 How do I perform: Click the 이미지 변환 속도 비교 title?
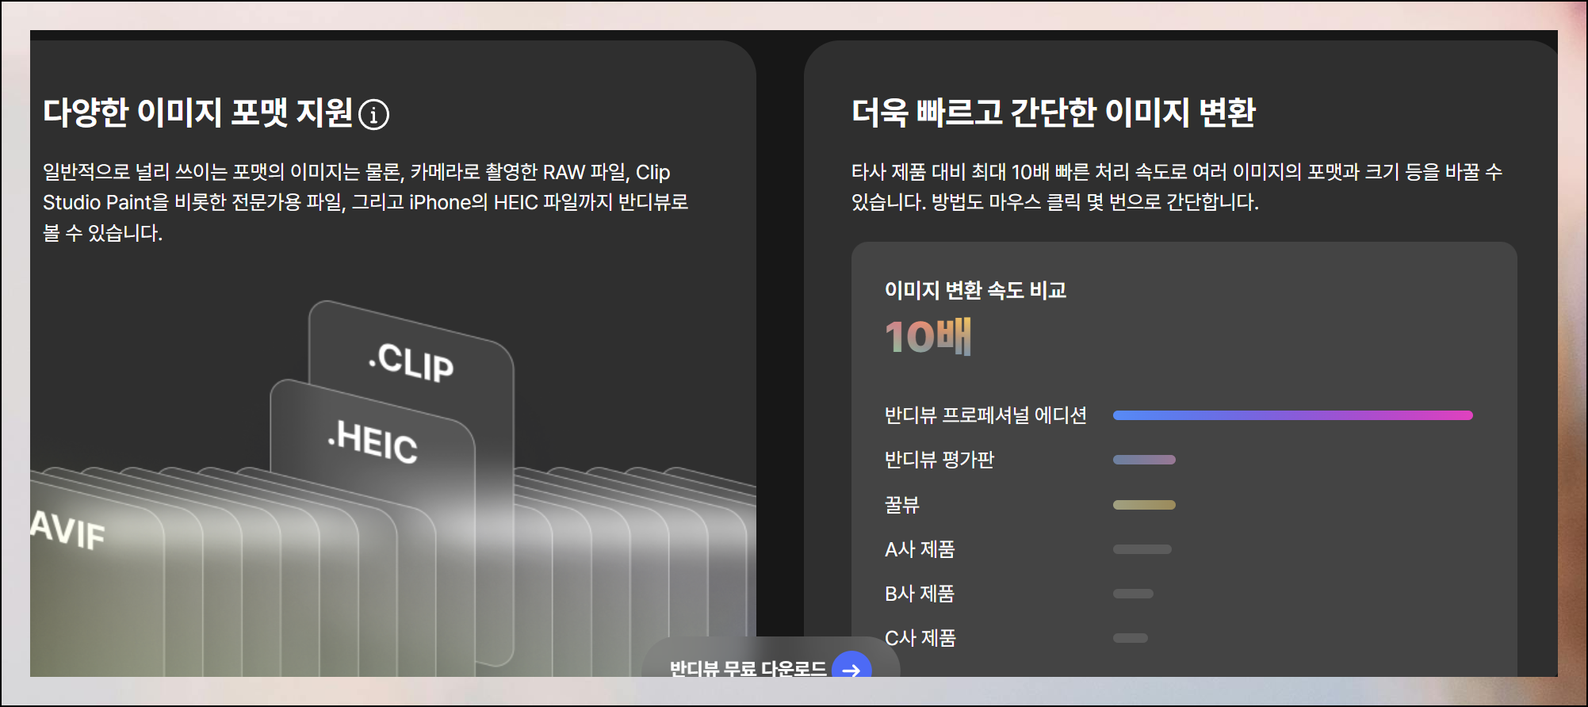click(975, 290)
